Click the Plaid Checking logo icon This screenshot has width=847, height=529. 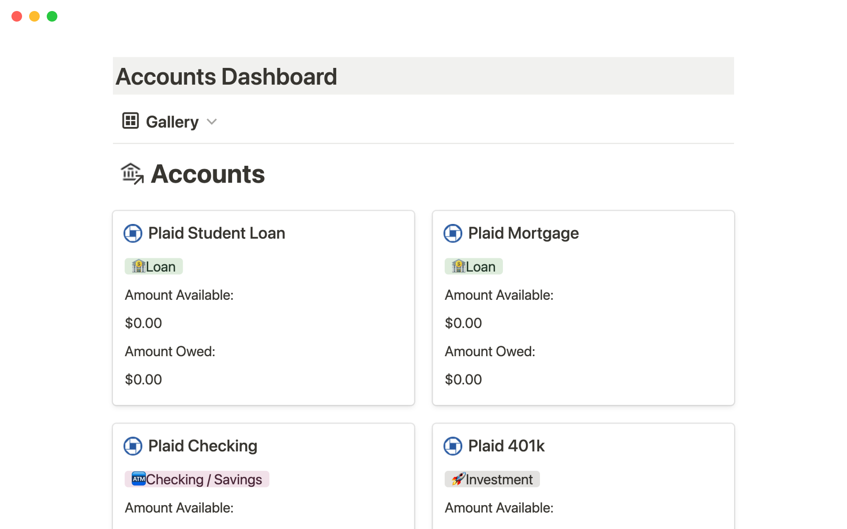pyautogui.click(x=133, y=446)
